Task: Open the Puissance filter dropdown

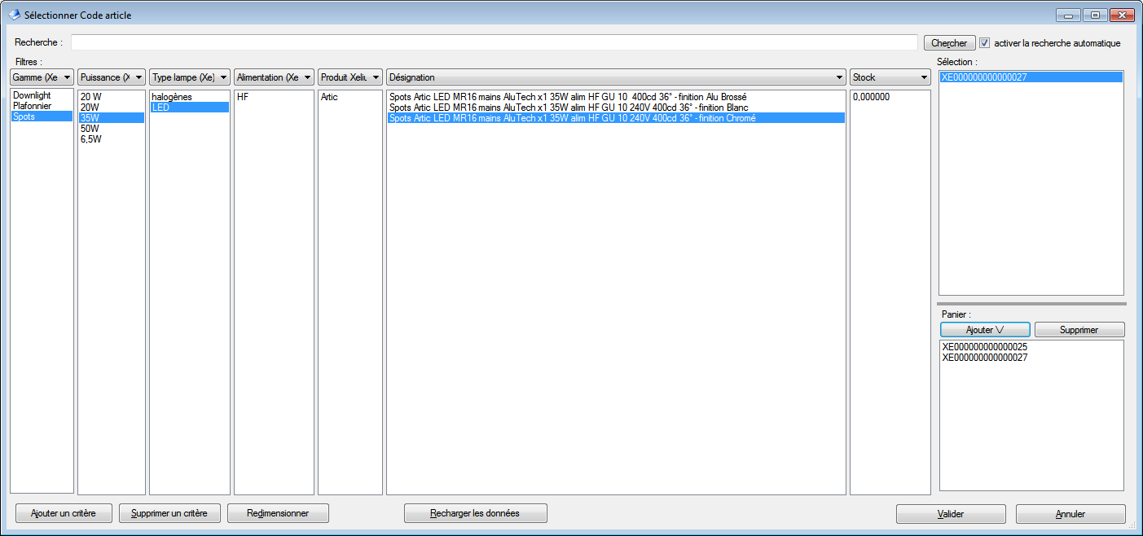Action: (112, 77)
